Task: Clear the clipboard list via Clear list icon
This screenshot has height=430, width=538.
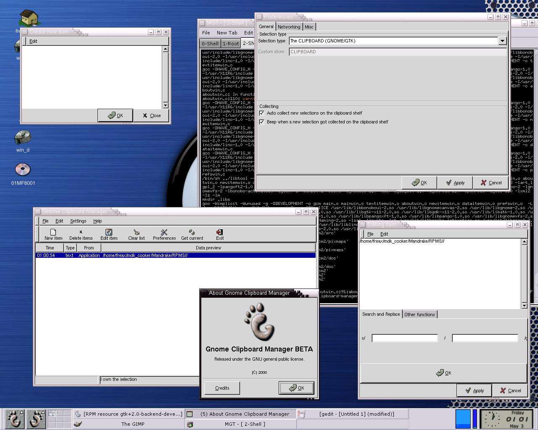Action: pos(136,234)
